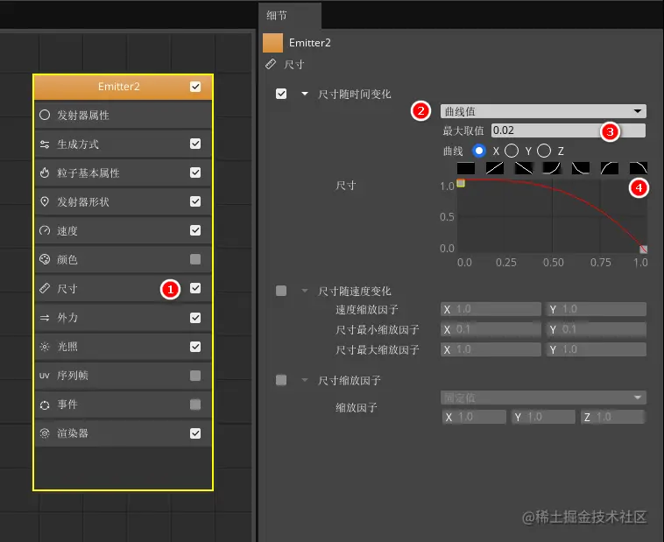Image resolution: width=664 pixels, height=542 pixels.
Task: Click the 速度缩放因子 X field
Action: click(x=491, y=309)
